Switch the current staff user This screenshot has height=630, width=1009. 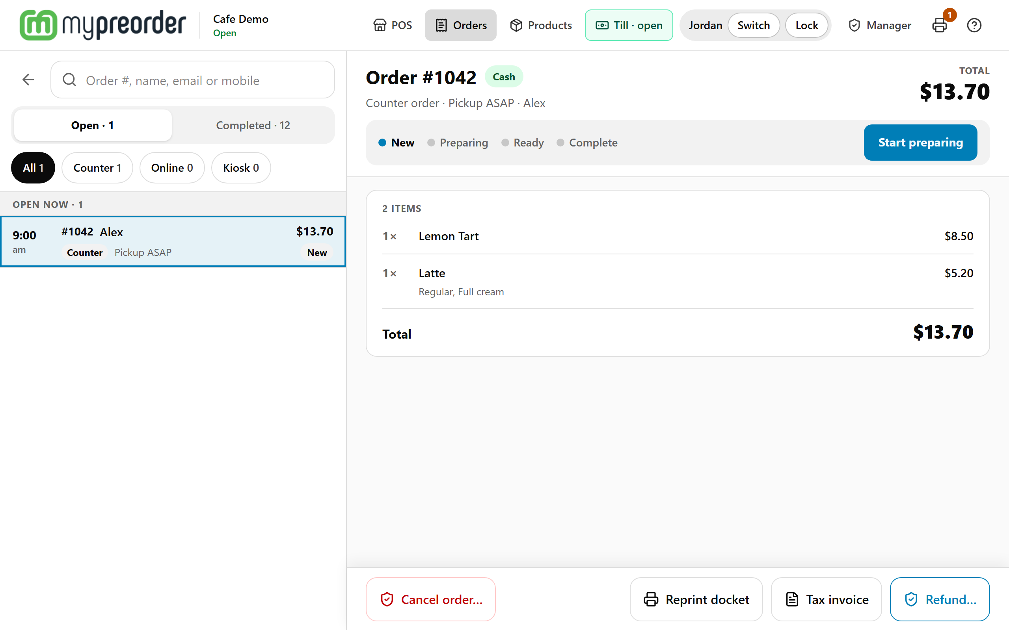(x=754, y=25)
